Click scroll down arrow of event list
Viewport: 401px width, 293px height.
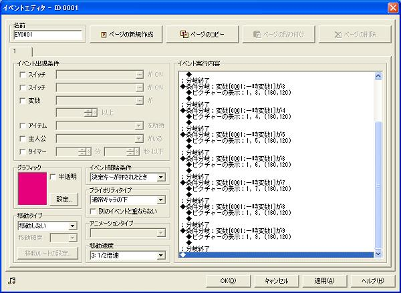378,254
